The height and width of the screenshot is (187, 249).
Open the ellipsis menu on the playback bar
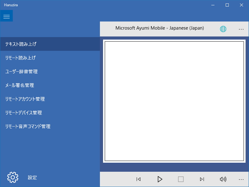point(241,179)
